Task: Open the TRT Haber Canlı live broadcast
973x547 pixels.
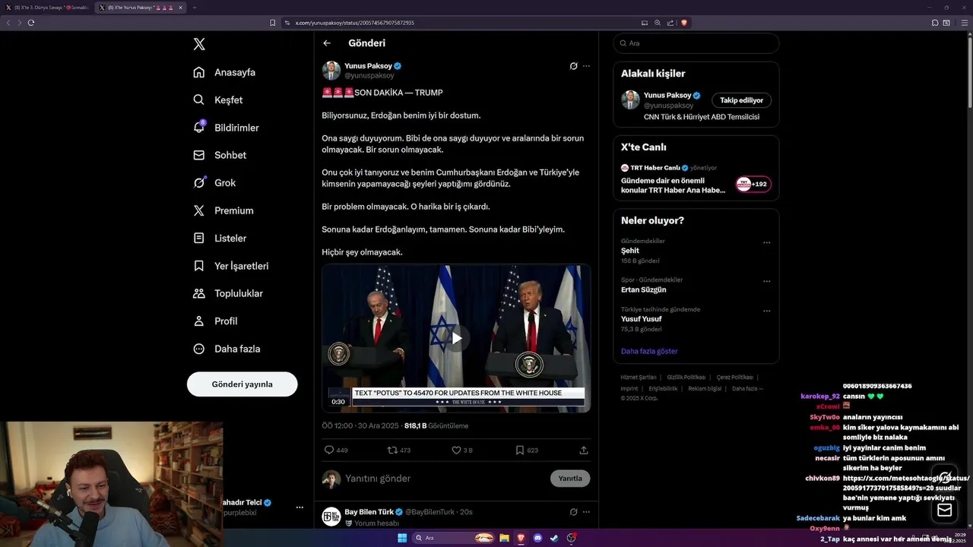Action: tap(673, 185)
